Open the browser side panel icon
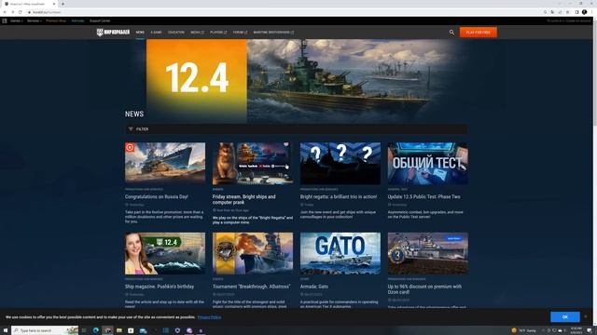The image size is (597, 335). coord(576,12)
